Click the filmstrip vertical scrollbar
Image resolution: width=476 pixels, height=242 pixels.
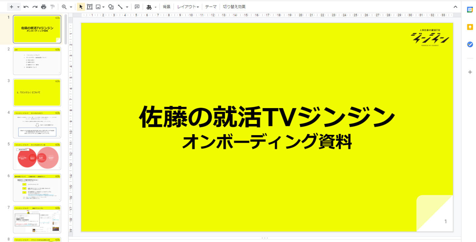(66, 30)
